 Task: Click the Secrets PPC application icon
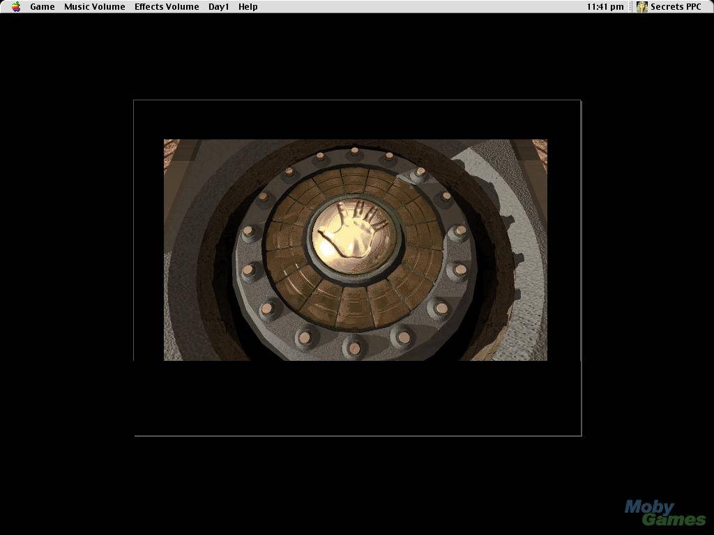click(x=642, y=7)
